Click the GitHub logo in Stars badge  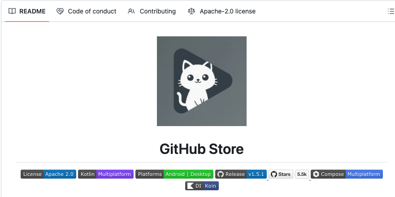[274, 174]
